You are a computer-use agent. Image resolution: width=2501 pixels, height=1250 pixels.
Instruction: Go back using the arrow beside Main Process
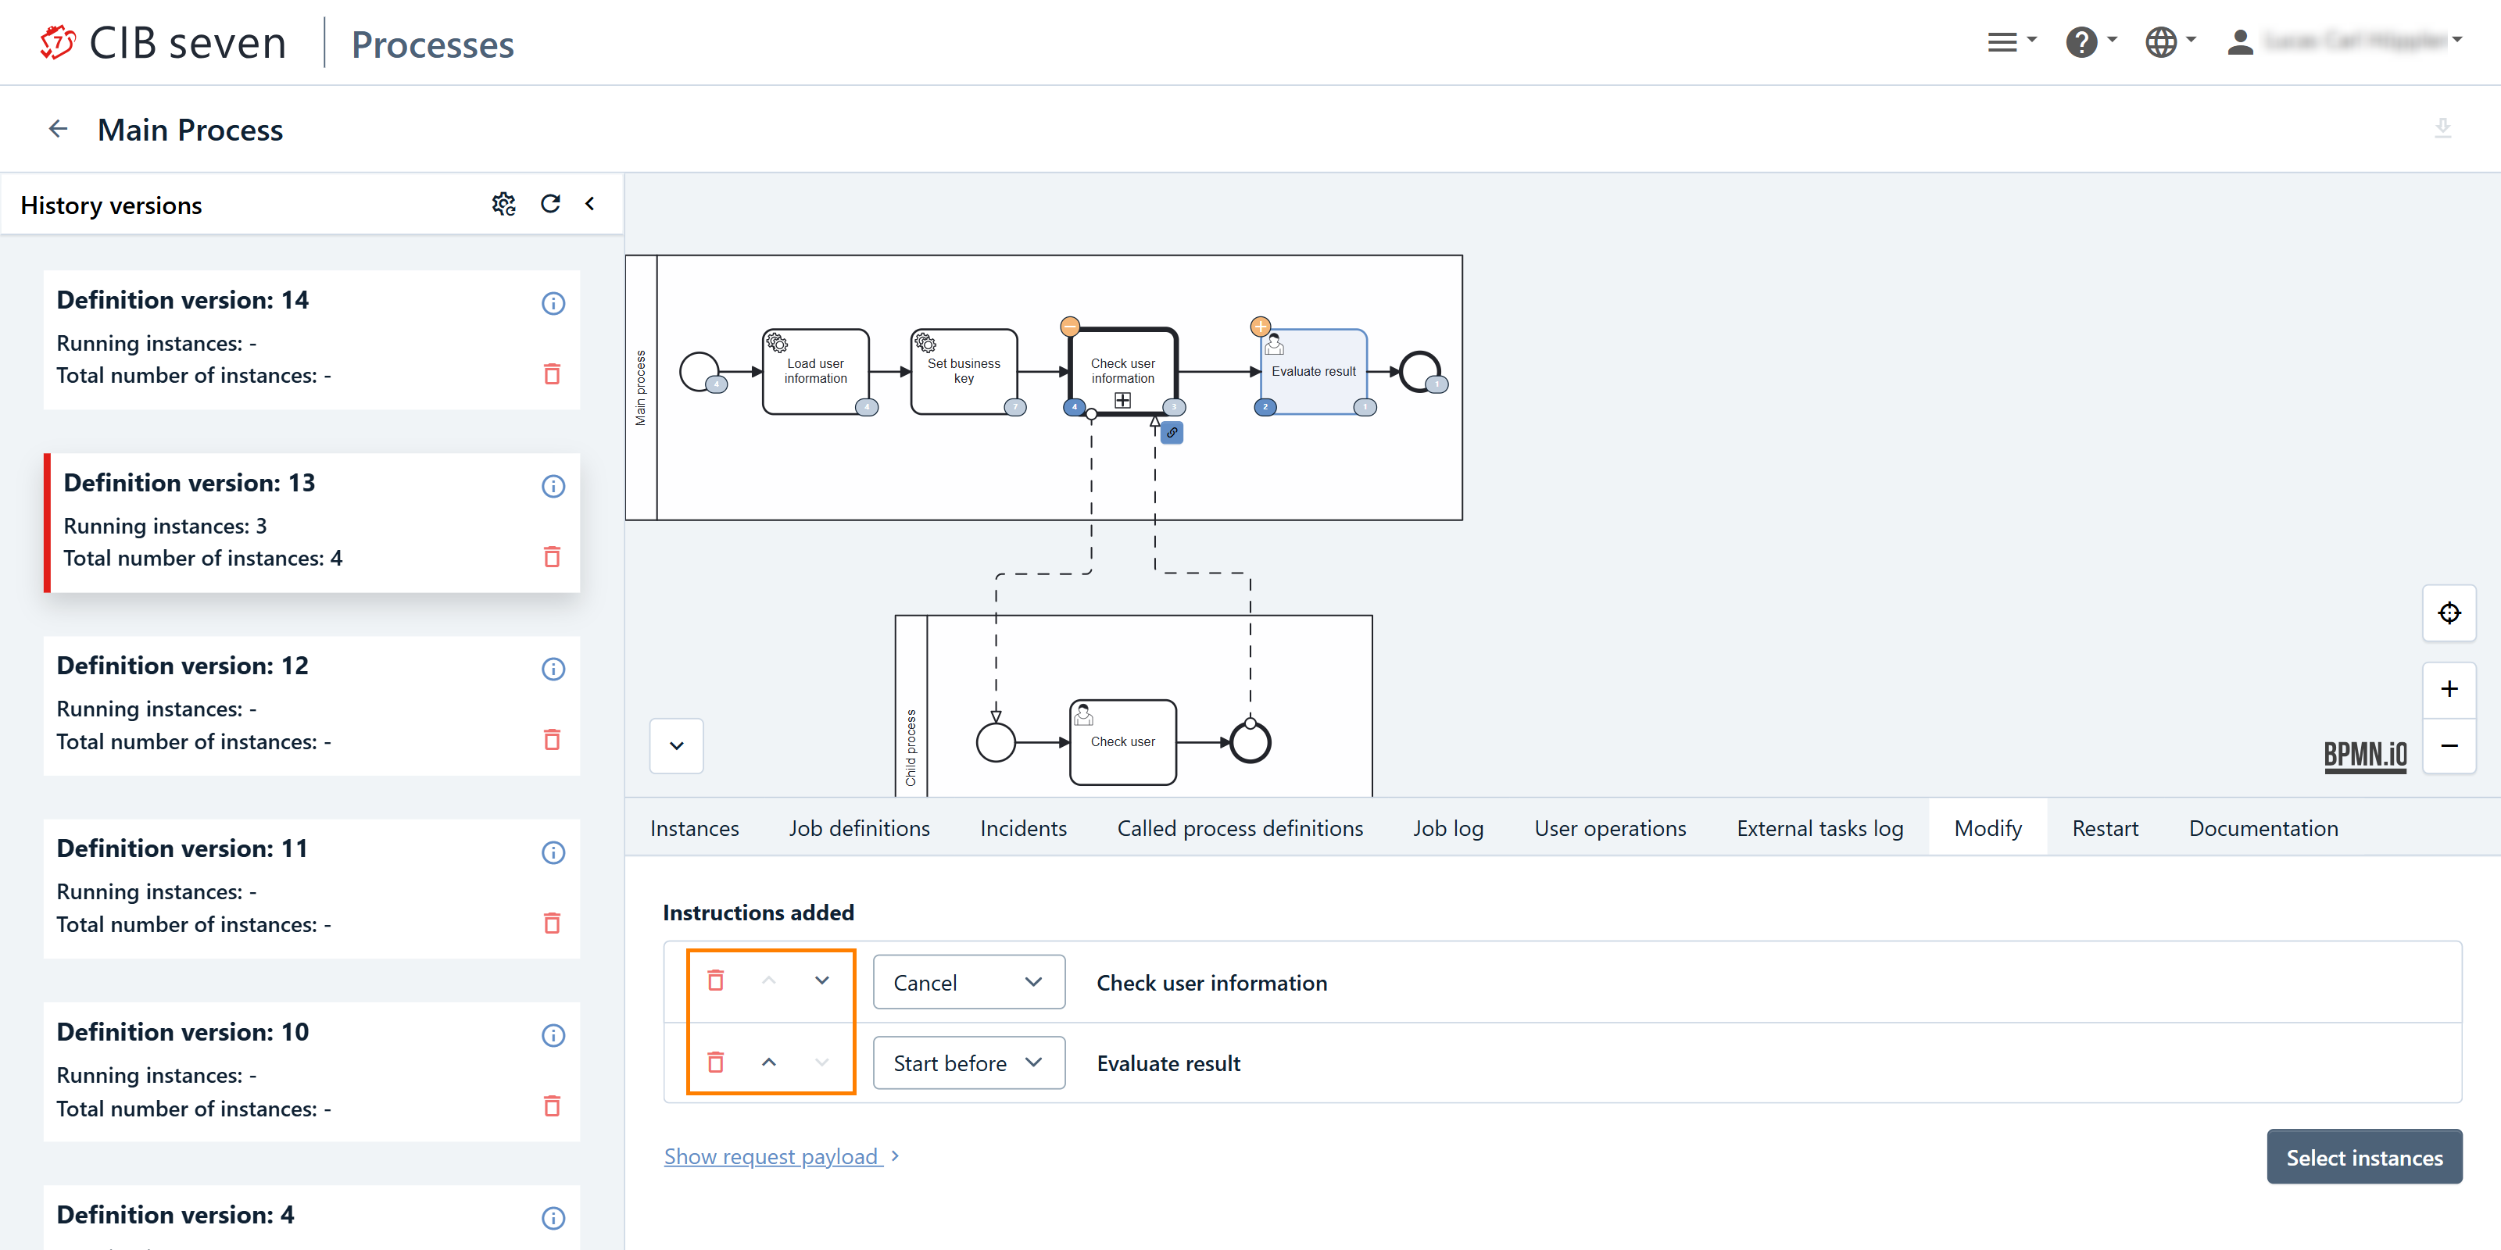click(x=59, y=129)
